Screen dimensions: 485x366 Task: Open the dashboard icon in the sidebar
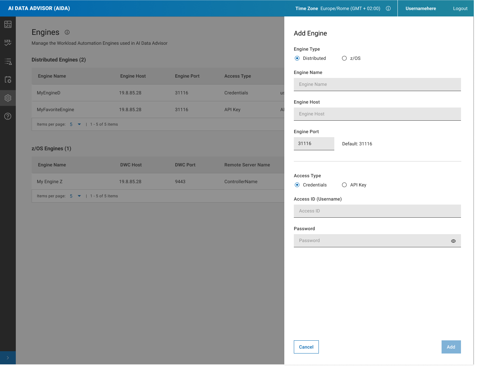8,24
